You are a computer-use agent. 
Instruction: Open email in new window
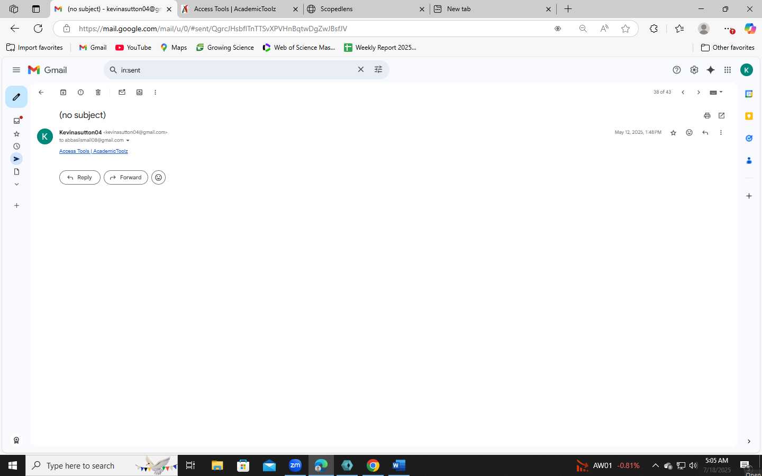click(721, 115)
